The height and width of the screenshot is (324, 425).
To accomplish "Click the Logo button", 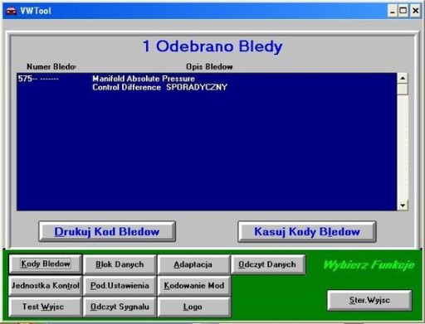I will (x=193, y=307).
